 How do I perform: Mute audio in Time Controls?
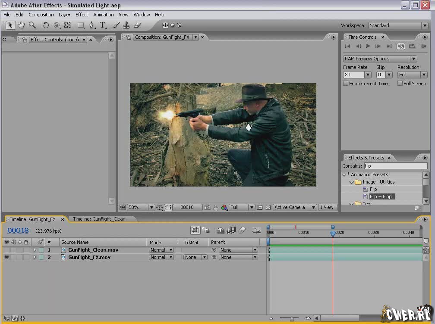click(400, 46)
